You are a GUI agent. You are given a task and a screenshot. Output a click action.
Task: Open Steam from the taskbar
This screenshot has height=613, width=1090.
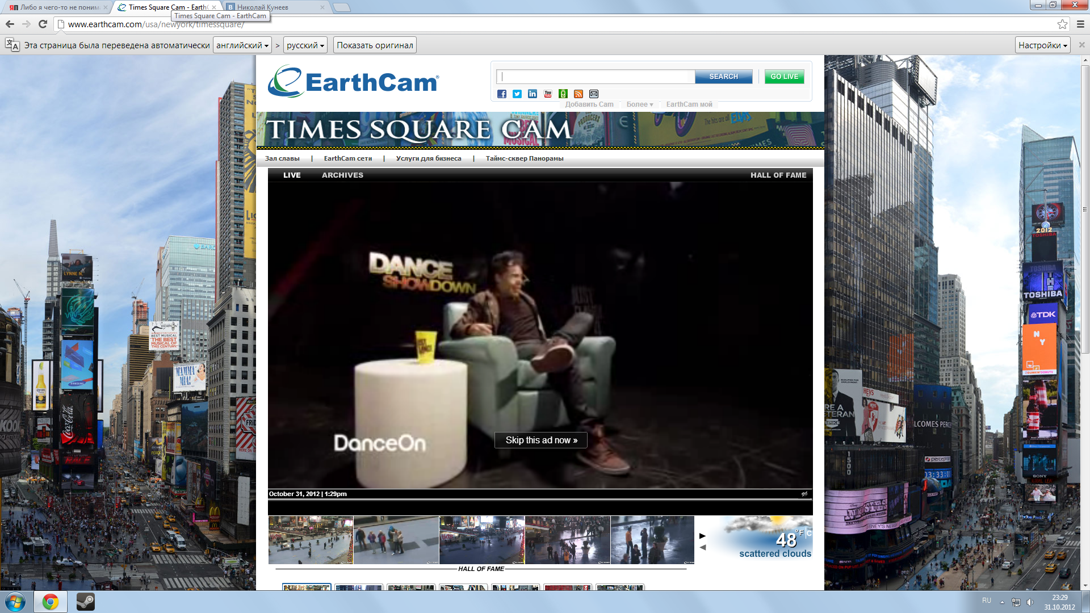(86, 602)
